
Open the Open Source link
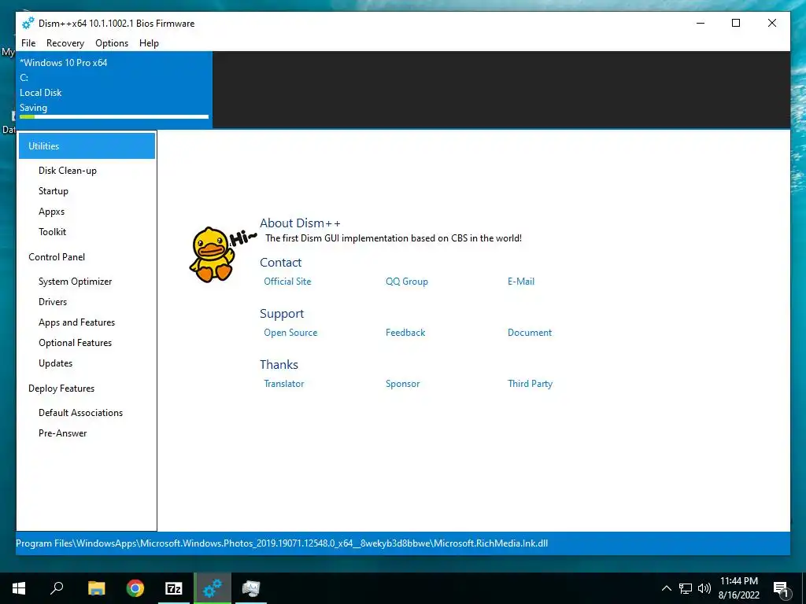tap(290, 333)
